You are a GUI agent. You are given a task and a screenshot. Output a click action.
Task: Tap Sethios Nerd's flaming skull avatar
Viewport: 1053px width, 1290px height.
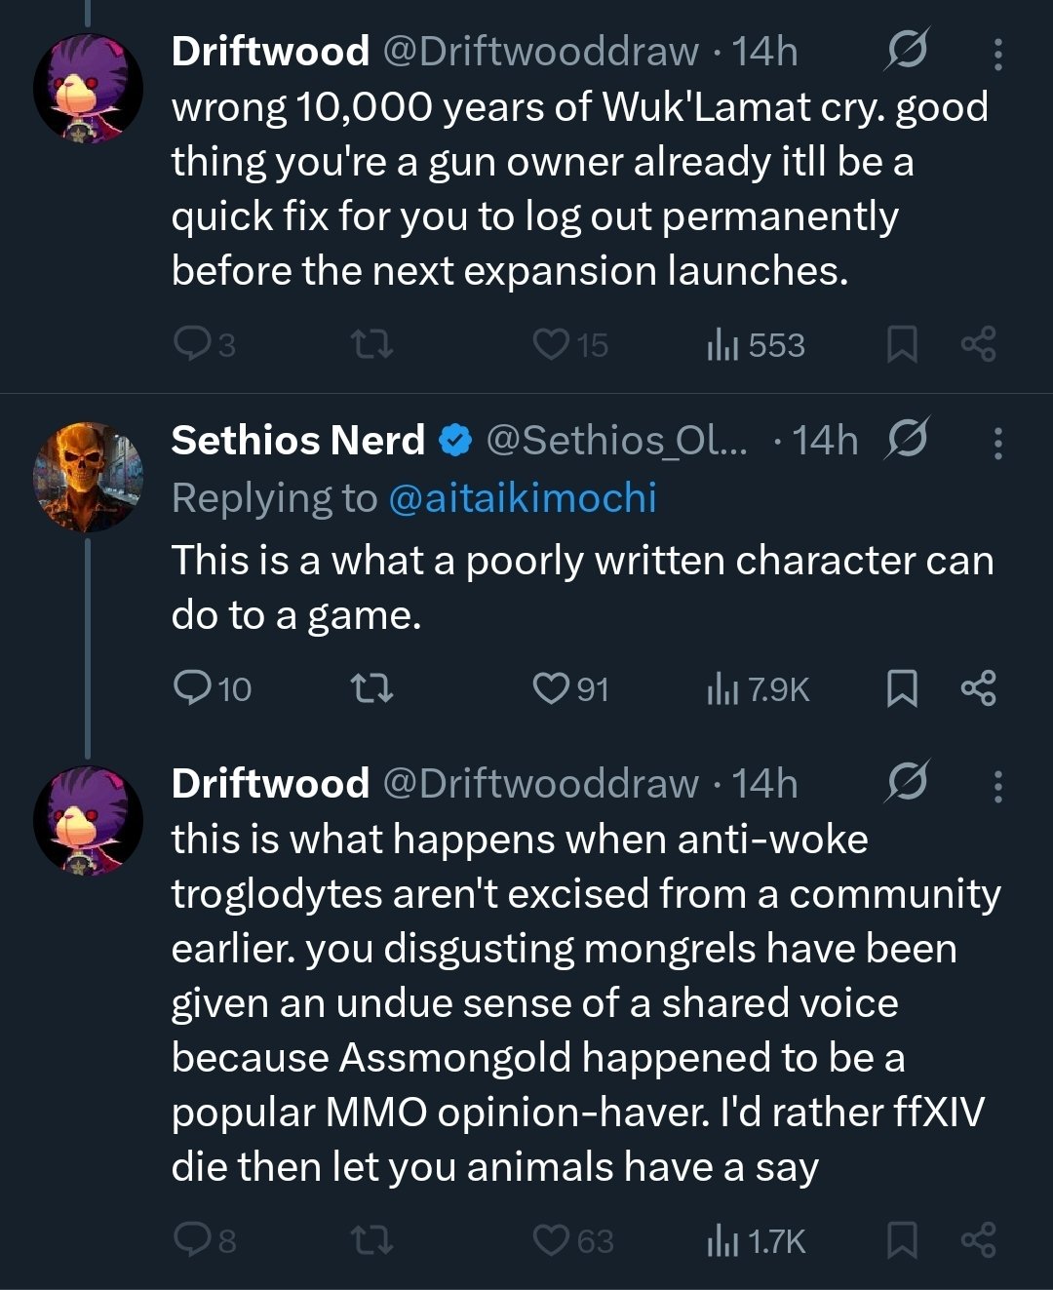pyautogui.click(x=88, y=477)
